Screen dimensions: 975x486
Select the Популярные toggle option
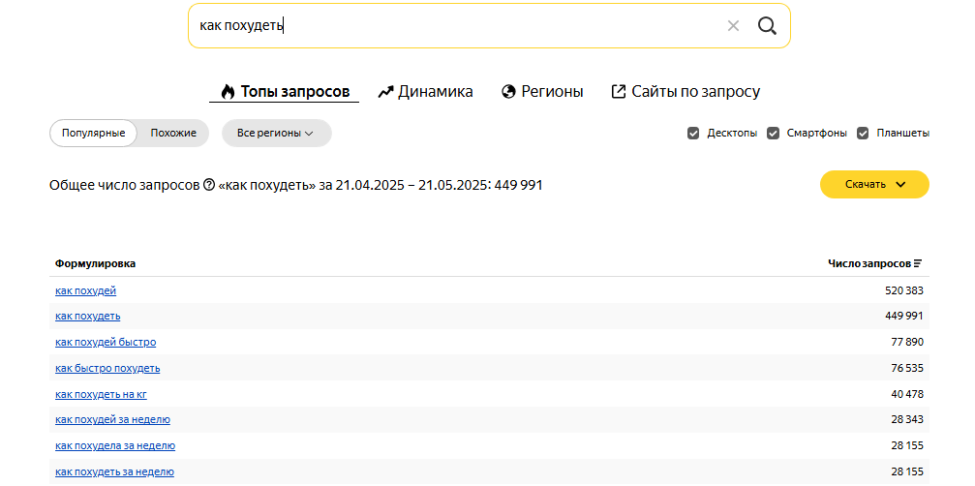point(93,133)
